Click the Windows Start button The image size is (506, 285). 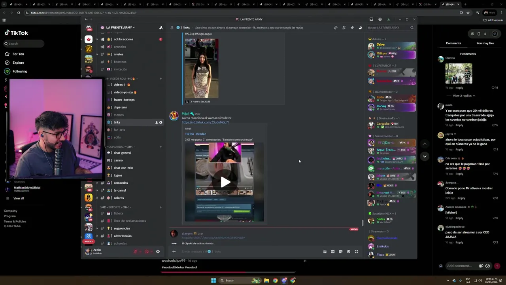213,281
